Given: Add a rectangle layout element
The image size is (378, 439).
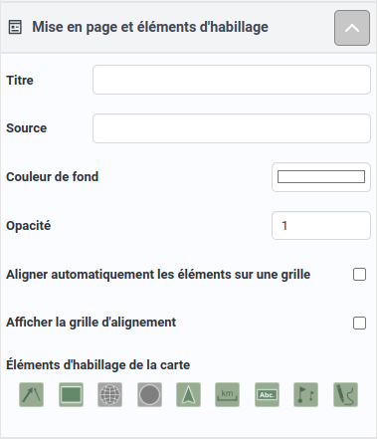Looking at the screenshot, I should point(71,394).
